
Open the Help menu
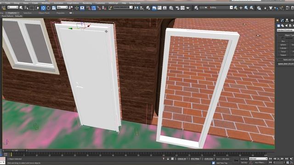[x=124, y=3]
